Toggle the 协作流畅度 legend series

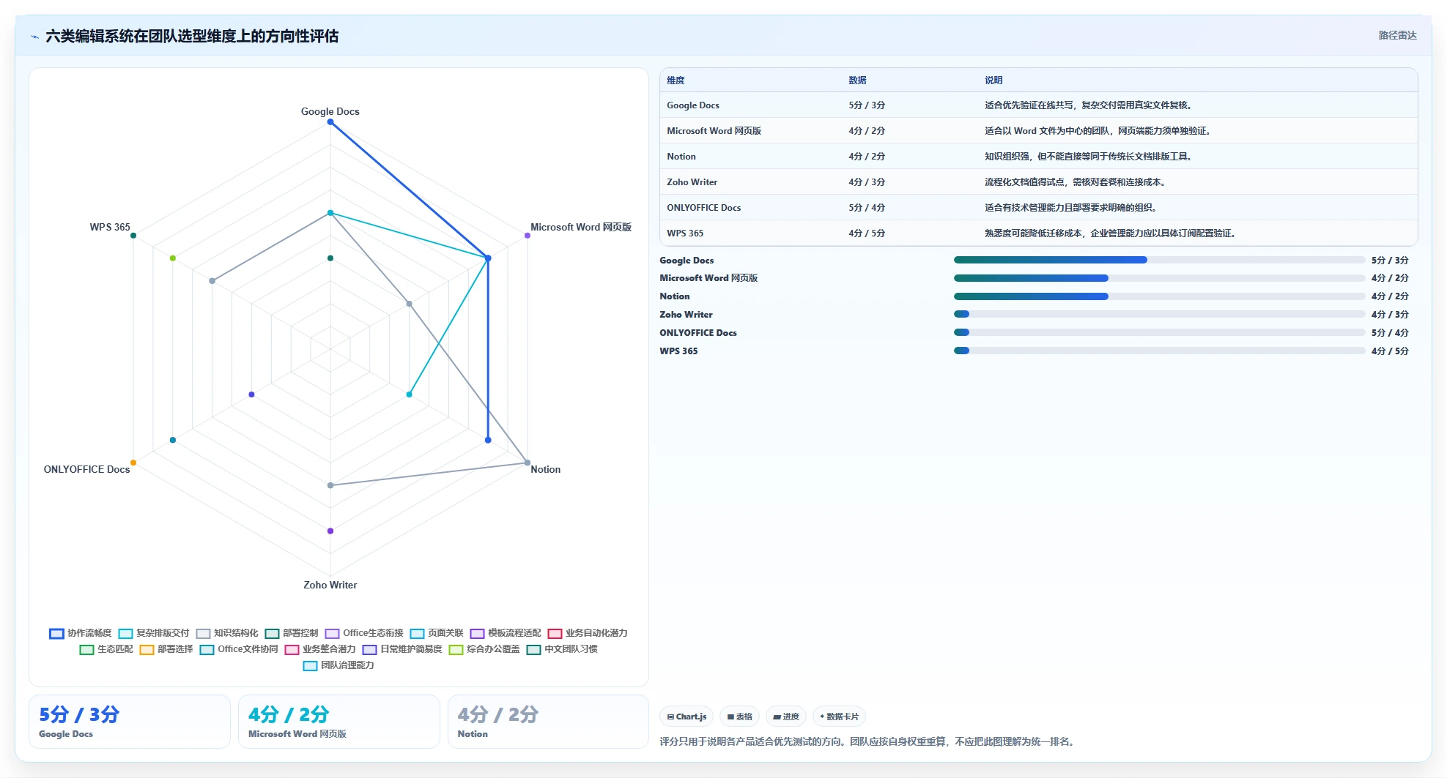(x=81, y=633)
